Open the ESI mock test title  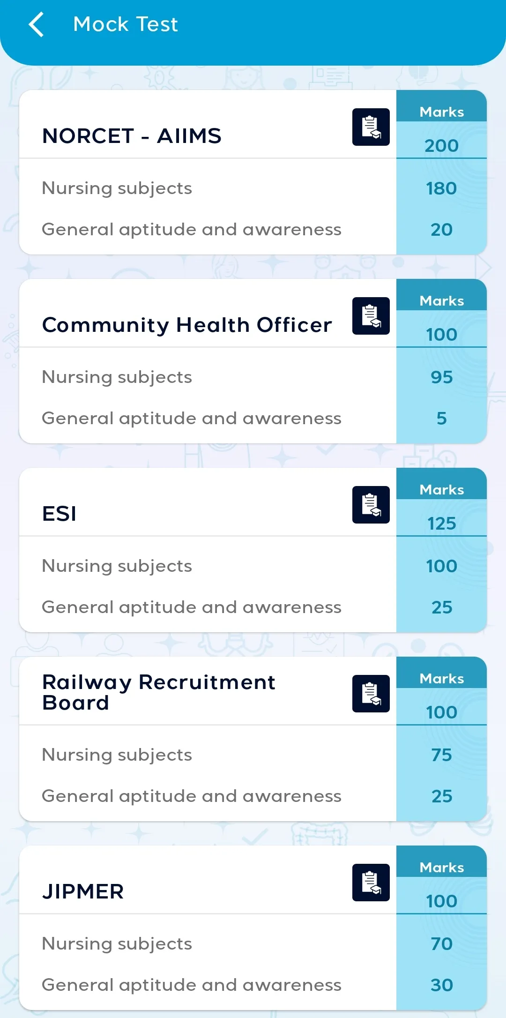59,514
